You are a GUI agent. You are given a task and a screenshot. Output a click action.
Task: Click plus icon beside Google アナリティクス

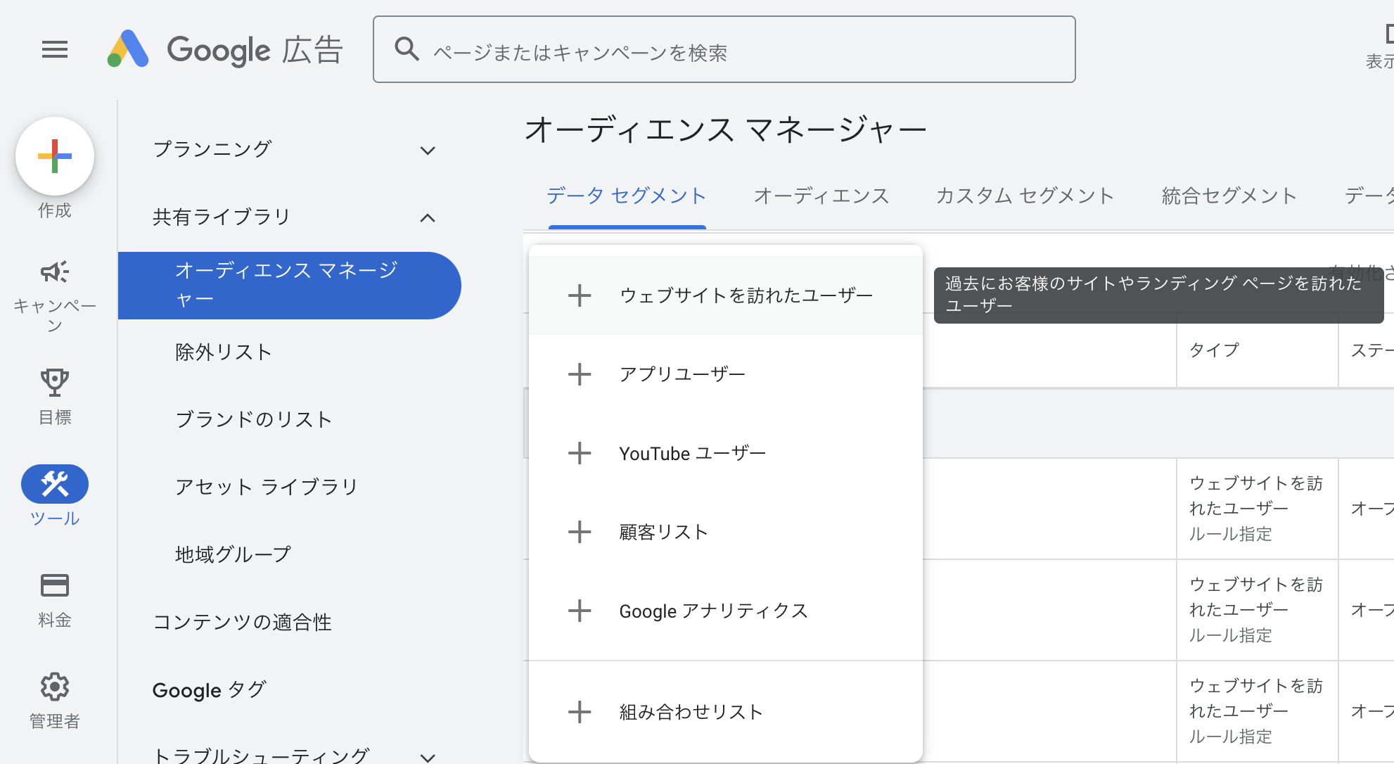click(x=580, y=611)
